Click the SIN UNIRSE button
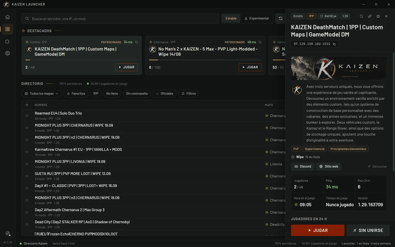The image size is (395, 247). coord(368,230)
